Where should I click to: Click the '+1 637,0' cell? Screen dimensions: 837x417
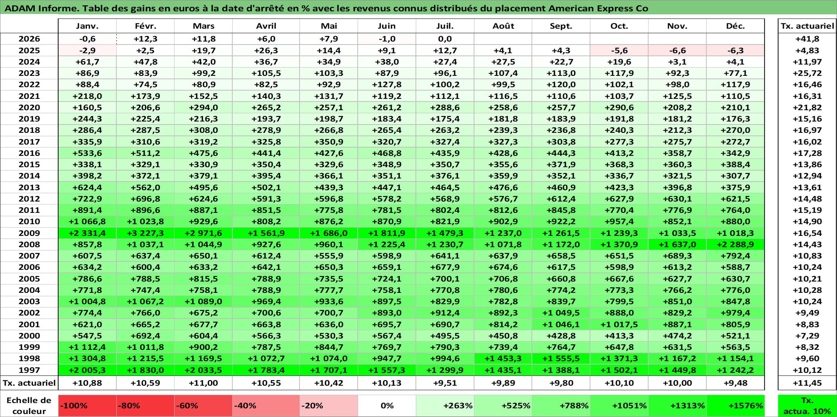677,245
